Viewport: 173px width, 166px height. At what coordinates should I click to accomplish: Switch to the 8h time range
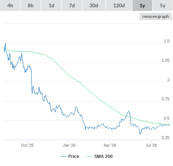[x=31, y=5]
